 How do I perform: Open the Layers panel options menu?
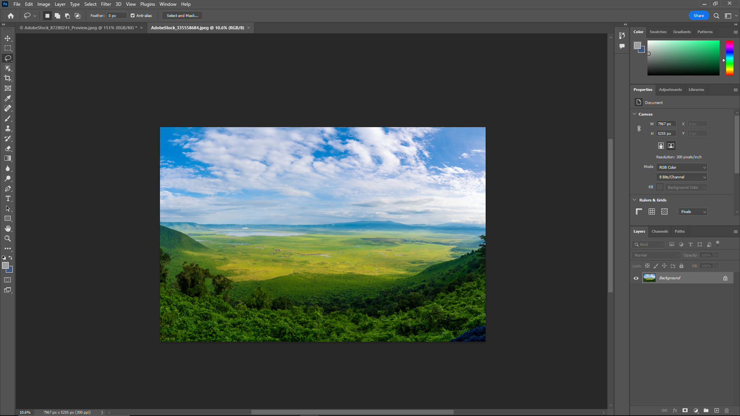click(x=735, y=231)
